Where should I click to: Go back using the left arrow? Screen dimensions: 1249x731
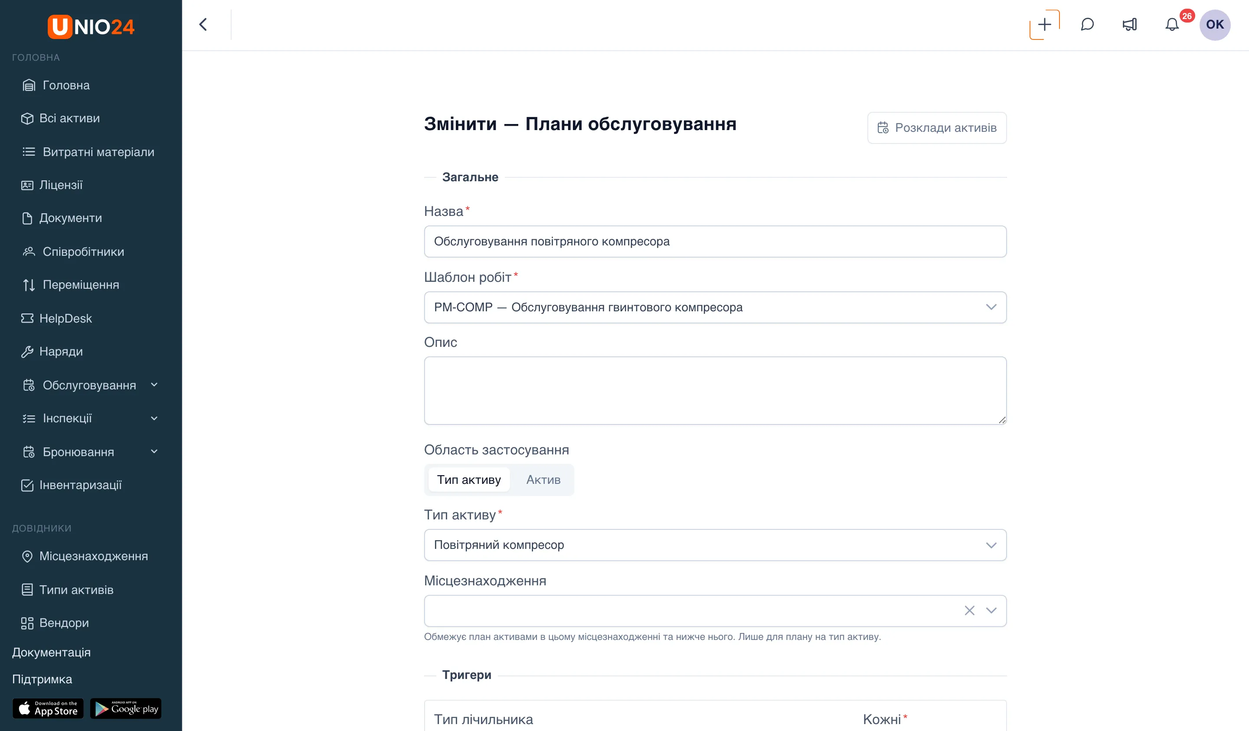pos(203,24)
